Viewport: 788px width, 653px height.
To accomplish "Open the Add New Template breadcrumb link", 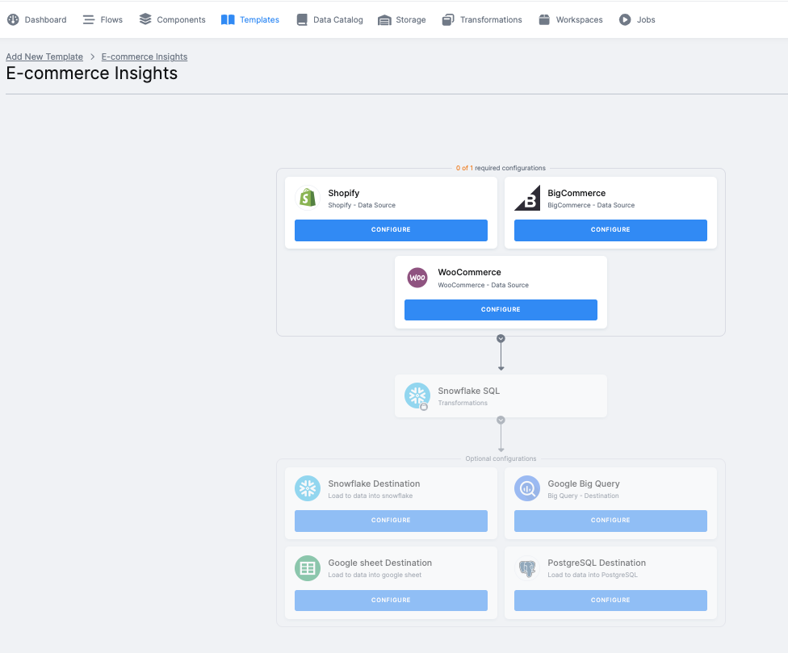I will (x=44, y=57).
